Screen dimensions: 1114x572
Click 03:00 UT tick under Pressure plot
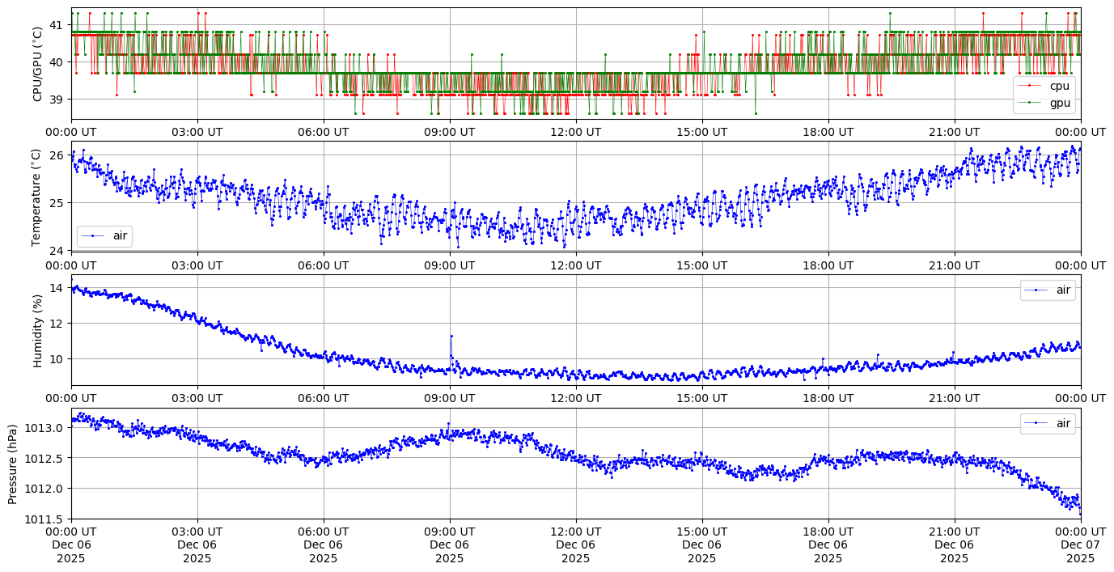(x=197, y=532)
